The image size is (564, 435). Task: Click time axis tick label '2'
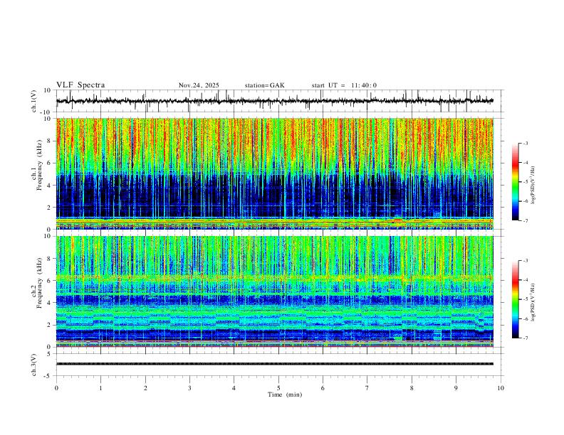[145, 388]
